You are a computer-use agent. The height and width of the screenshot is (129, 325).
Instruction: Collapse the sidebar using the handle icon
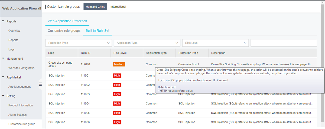(40, 84)
